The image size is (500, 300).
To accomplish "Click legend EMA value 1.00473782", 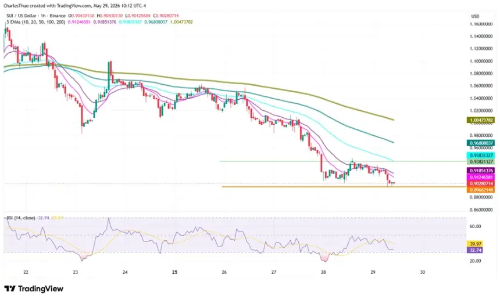I will 181,22.
